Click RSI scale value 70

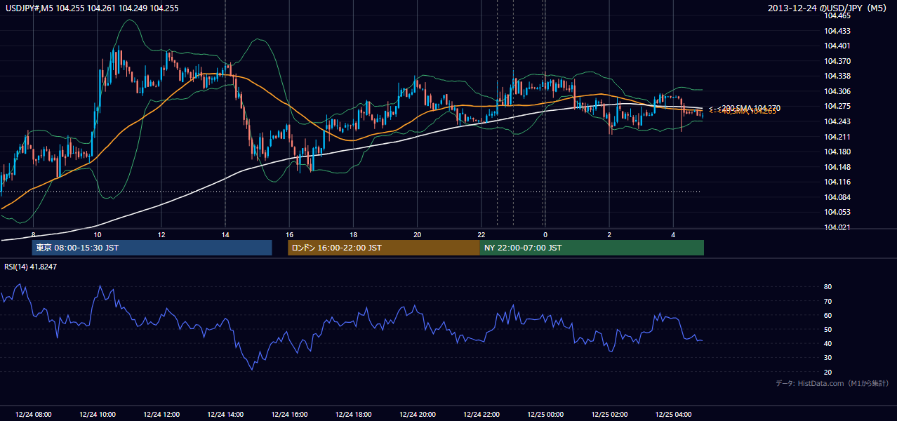click(828, 301)
